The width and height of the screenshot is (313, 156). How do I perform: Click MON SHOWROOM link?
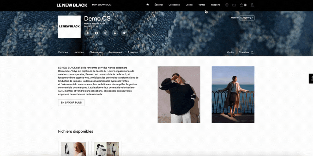click(102, 5)
